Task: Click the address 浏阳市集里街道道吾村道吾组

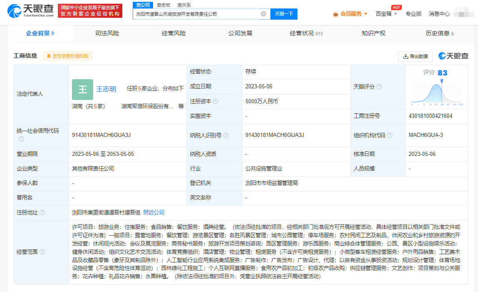Action: (106, 212)
